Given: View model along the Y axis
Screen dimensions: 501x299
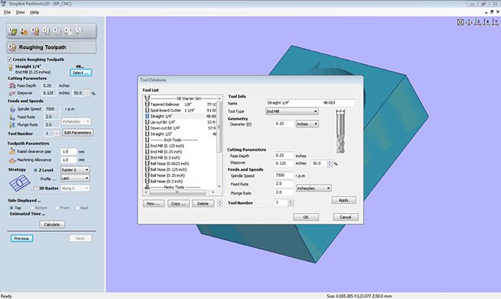Looking at the screenshot, I should [x=495, y=22].
